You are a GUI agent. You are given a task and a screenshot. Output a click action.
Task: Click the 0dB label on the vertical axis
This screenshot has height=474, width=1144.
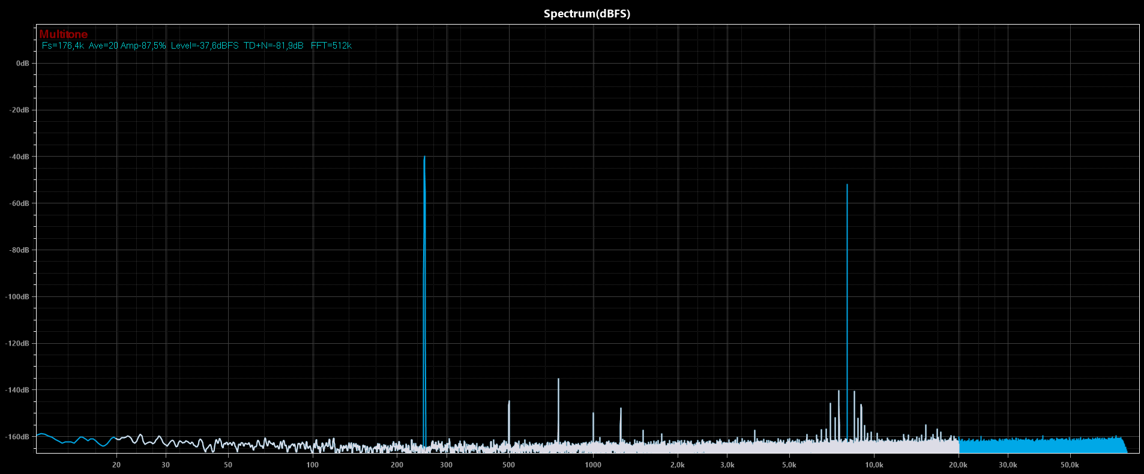click(x=23, y=64)
